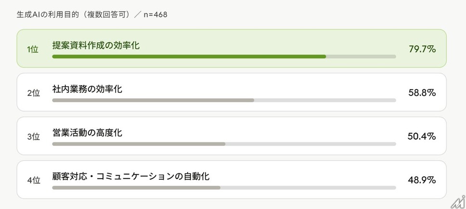The width and height of the screenshot is (466, 209).
Task: Click the 4位 rank badge
Action: click(x=33, y=180)
